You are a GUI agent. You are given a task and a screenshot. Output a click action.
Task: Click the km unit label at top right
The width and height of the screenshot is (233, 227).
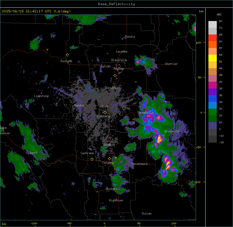click(x=201, y=11)
